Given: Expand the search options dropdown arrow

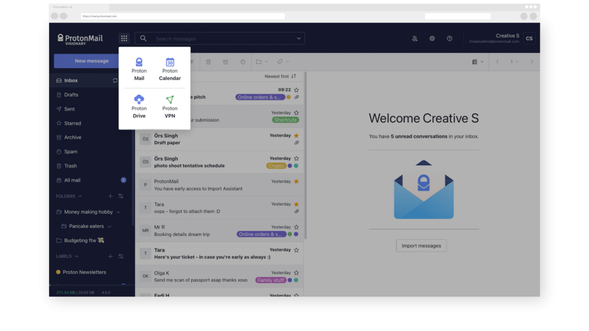Looking at the screenshot, I should 299,39.
